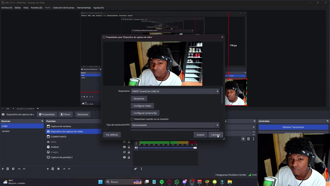
Task: Click properties dialog vertical scrollbar
Action: (222, 96)
